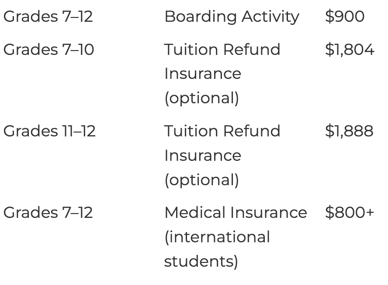Select the $800+ fee amount
Viewport: 388px width, 285px height.
click(350, 213)
